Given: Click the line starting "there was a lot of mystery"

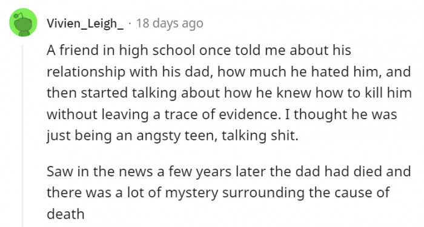Looking at the screenshot, I should (218, 193).
